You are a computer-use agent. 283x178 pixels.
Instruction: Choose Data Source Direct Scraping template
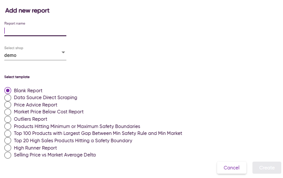pyautogui.click(x=8, y=98)
